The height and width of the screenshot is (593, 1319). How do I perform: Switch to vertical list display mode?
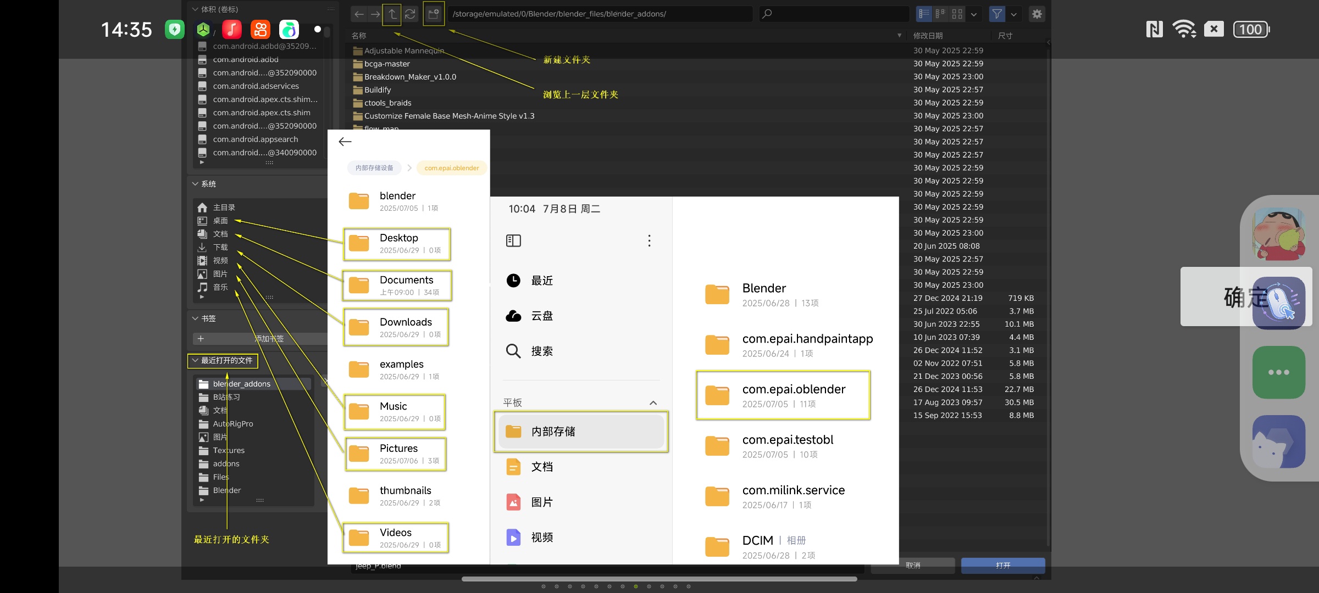924,14
